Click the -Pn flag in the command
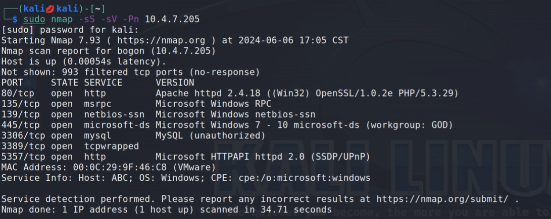Screen dimensions: 551x219 click(x=131, y=19)
